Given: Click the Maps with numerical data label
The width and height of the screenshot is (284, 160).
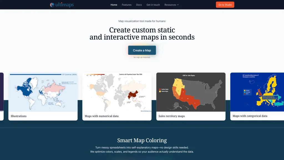Looking at the screenshot, I should pos(102,116).
